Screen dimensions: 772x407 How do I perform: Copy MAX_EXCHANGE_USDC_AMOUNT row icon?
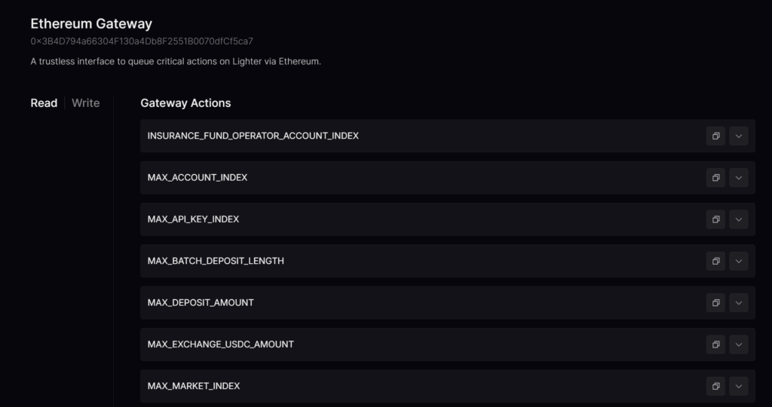[715, 344]
